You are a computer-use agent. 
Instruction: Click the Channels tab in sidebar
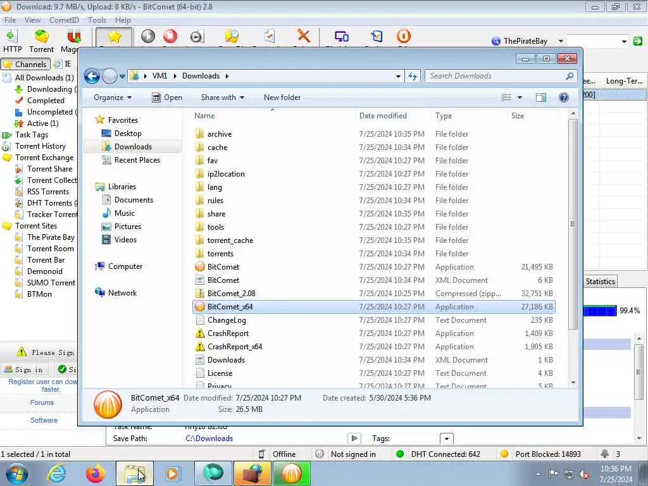[x=25, y=64]
